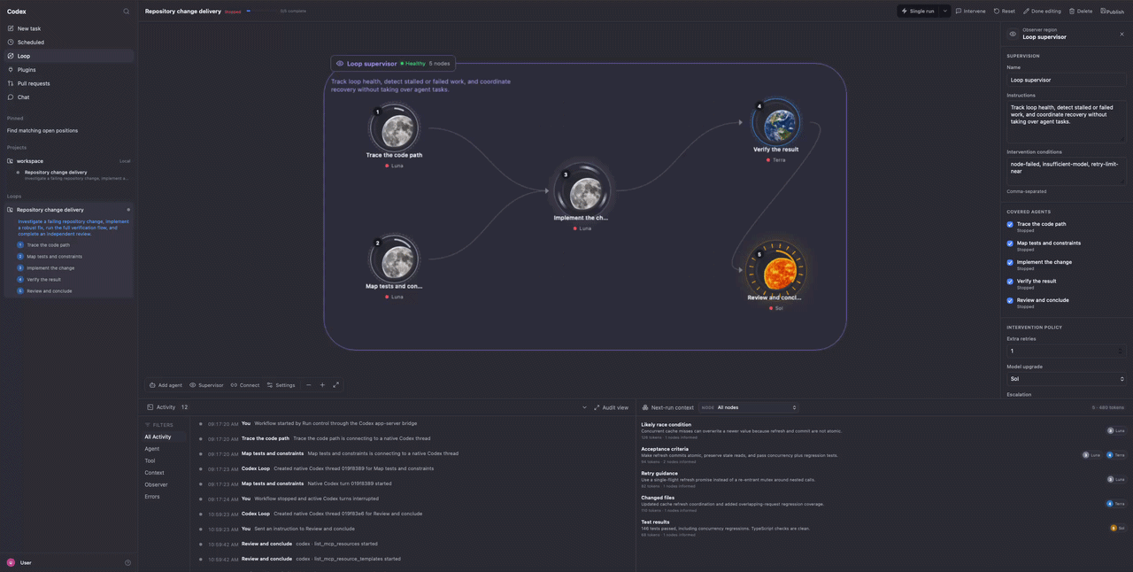Click the Intervention conditions text area
The image size is (1133, 572).
pos(1066,171)
